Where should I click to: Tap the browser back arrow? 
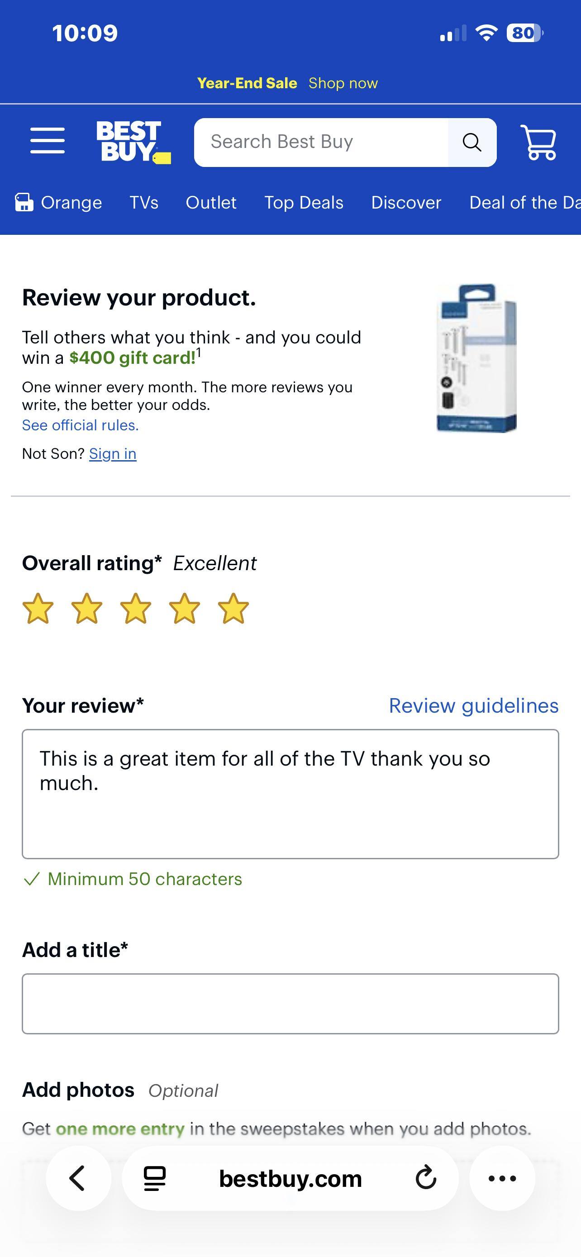(78, 1179)
